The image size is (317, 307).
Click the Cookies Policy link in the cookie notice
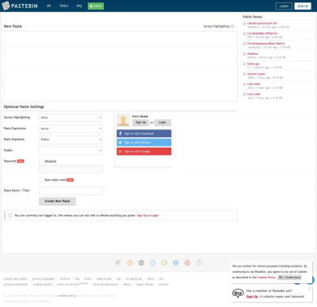[266, 278]
